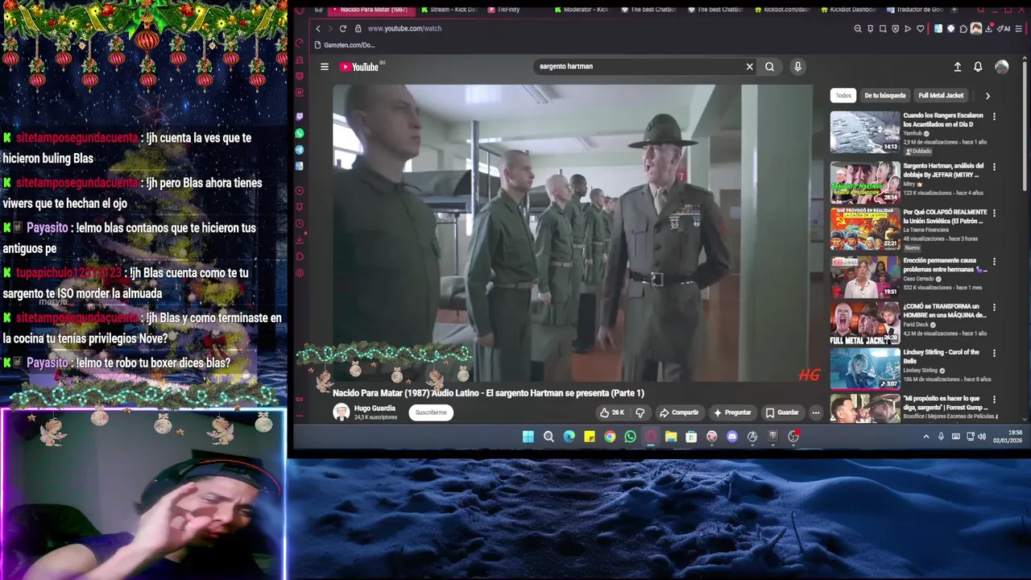This screenshot has width=1031, height=580.
Task: Subscribe with the Suscribirme button
Action: (x=431, y=412)
